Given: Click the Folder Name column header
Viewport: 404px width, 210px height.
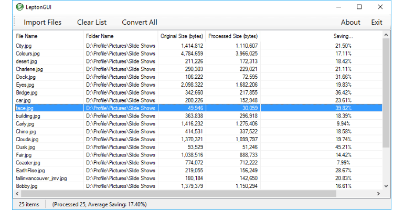Looking at the screenshot, I should (x=100, y=36).
